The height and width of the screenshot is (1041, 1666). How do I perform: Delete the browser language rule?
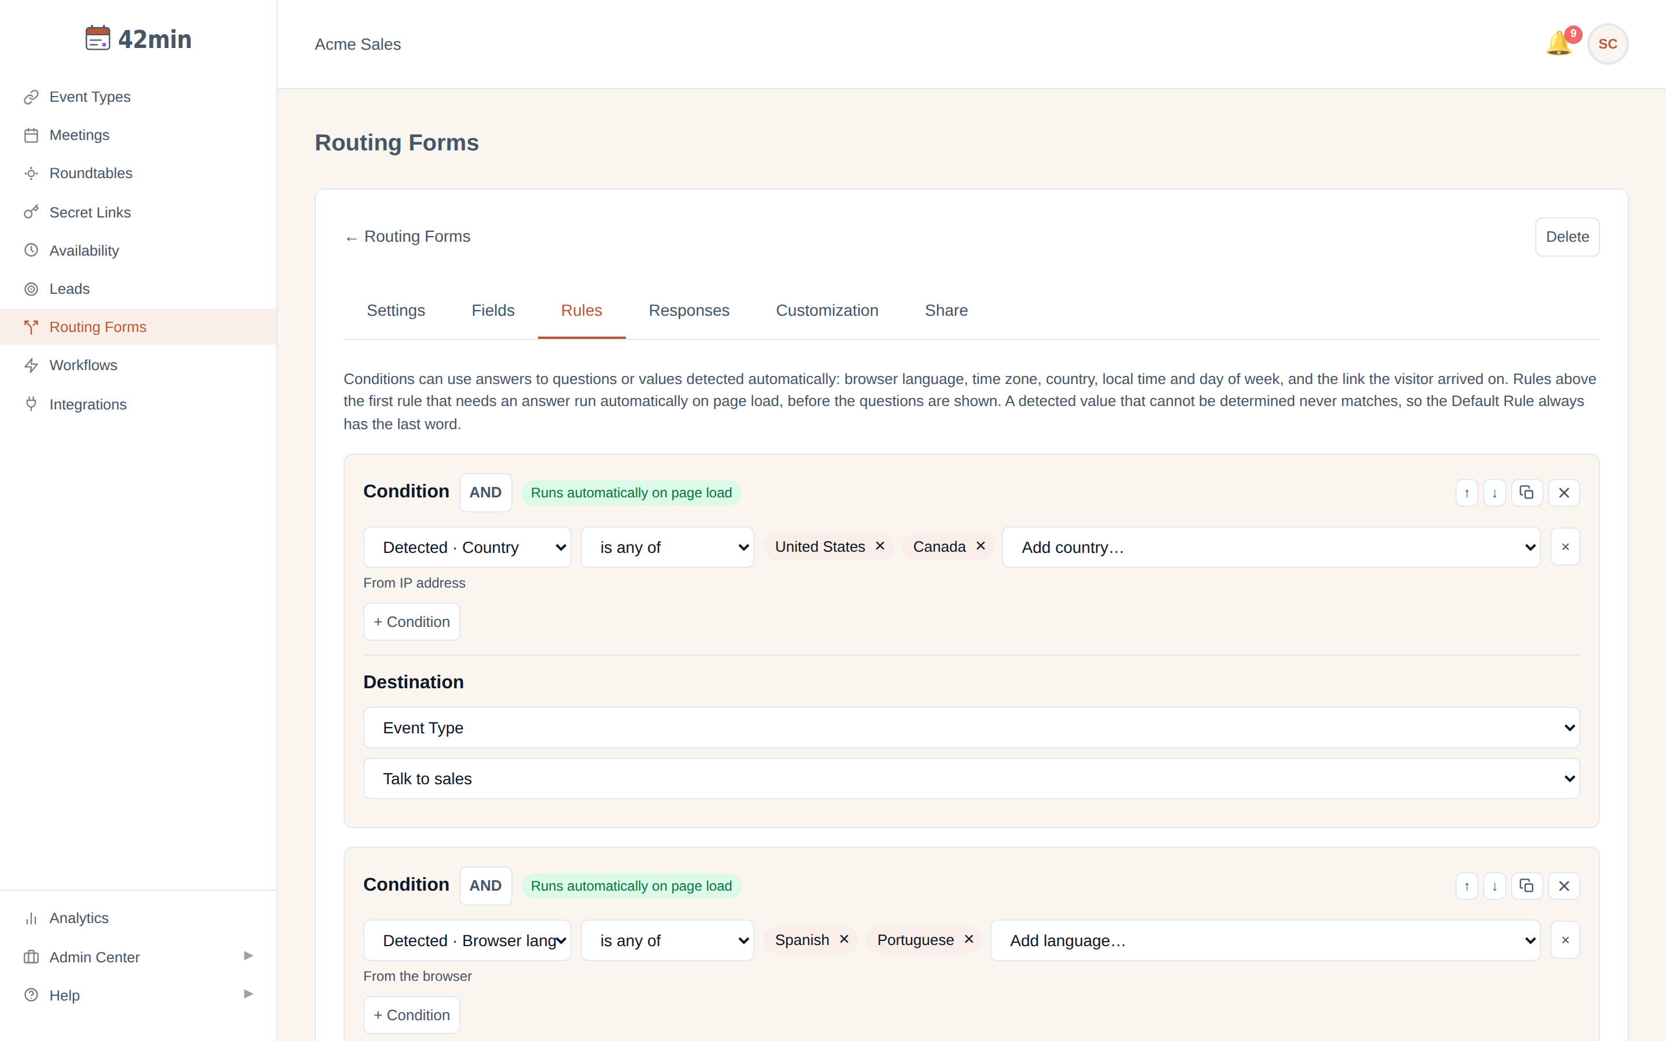(x=1564, y=886)
